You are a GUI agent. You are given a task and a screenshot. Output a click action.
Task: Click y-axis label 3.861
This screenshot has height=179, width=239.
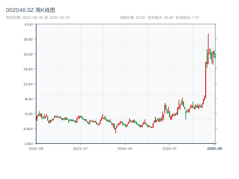[x=29, y=144]
